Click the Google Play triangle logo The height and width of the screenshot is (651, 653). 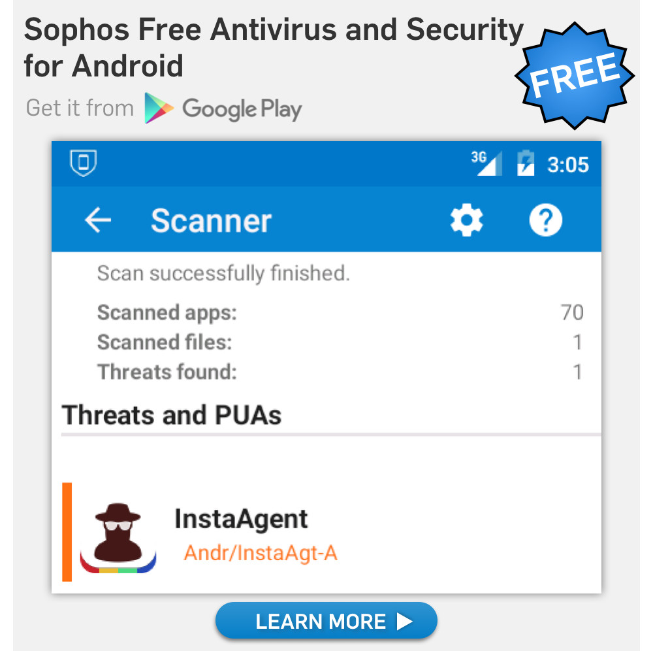click(158, 108)
